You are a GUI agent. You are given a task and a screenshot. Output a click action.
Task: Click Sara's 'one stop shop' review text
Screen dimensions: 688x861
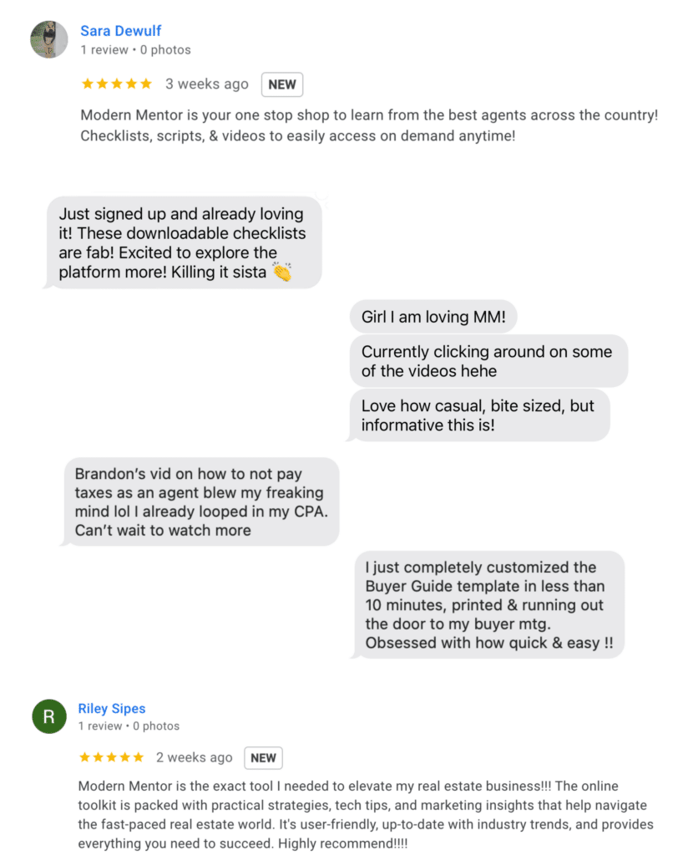(x=369, y=125)
